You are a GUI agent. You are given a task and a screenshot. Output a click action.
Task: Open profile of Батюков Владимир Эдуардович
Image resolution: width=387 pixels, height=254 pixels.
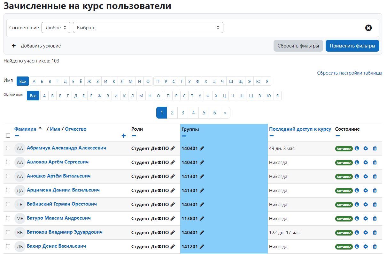[65, 232]
